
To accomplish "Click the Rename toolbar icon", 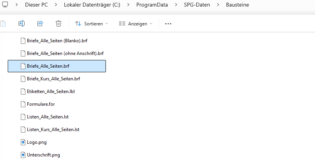I will (x=22, y=23).
